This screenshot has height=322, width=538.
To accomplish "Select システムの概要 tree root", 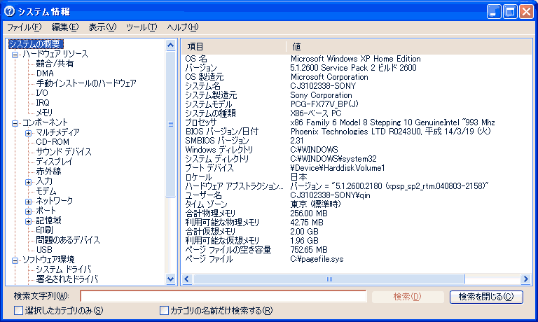I will [x=36, y=44].
